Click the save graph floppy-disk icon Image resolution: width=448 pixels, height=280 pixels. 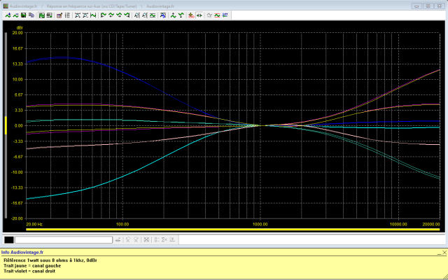click(x=23, y=15)
